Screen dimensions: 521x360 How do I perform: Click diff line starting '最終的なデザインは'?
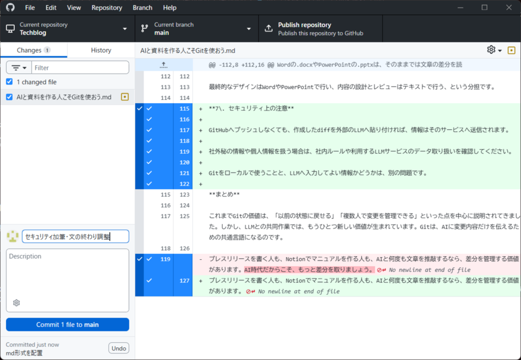(353, 87)
